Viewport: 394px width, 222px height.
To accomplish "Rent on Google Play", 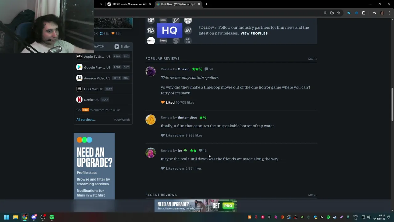I will pyautogui.click(x=117, y=67).
